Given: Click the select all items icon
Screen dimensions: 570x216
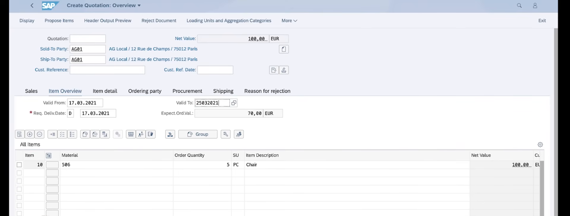Looking at the screenshot, I should pyautogui.click(x=62, y=134).
